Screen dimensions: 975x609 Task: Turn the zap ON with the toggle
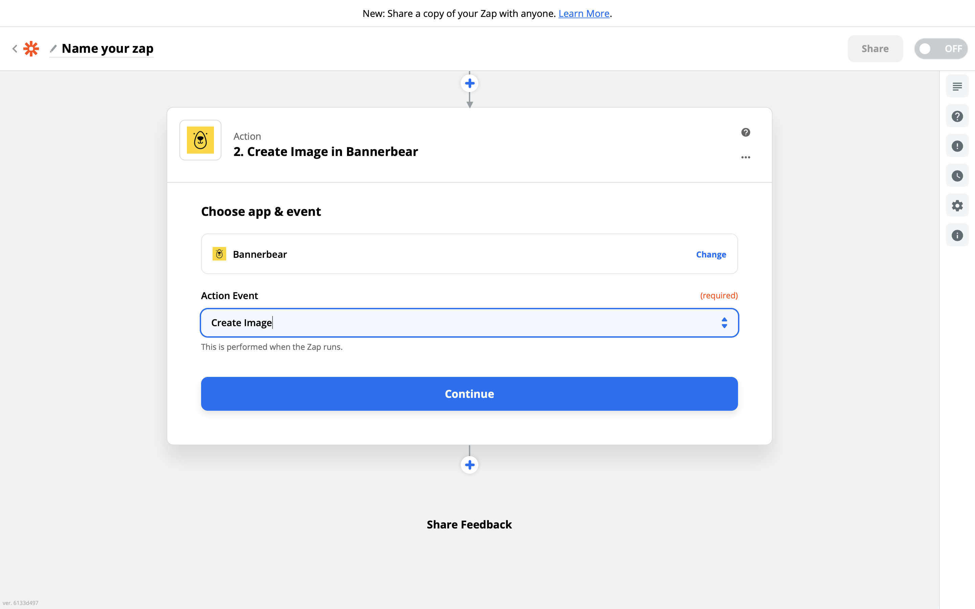coord(941,49)
